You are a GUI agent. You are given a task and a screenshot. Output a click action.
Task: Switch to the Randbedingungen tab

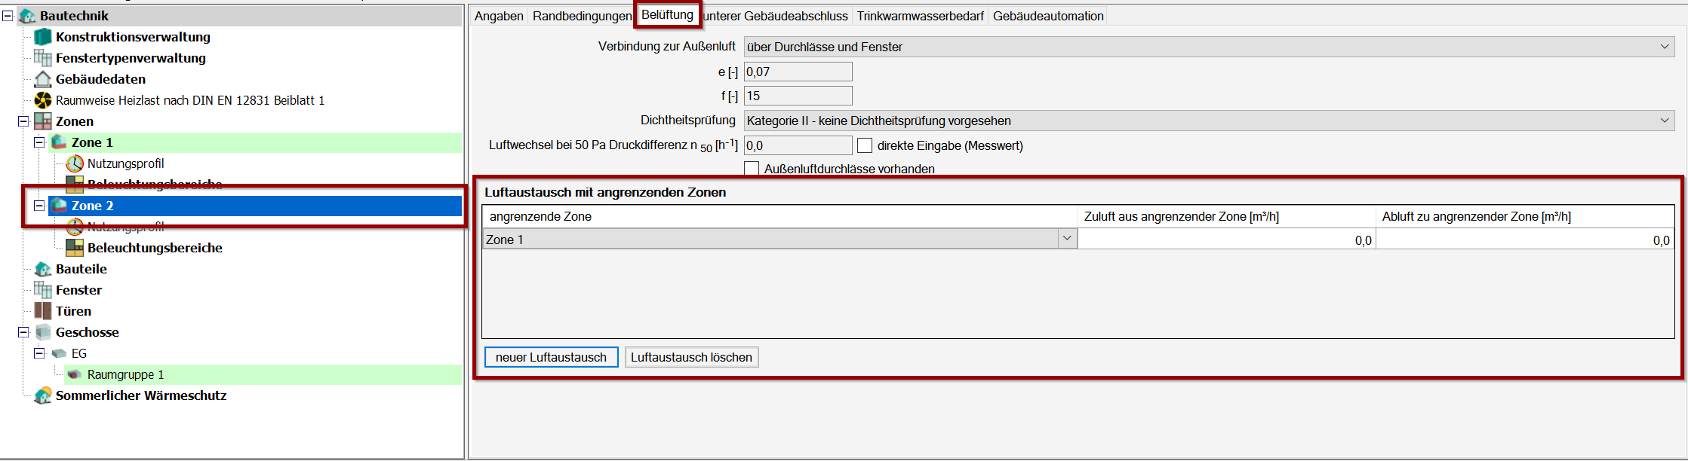[x=582, y=16]
